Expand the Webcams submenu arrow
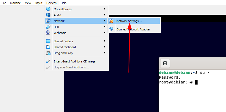This screenshot has width=226, height=112. 105,33
